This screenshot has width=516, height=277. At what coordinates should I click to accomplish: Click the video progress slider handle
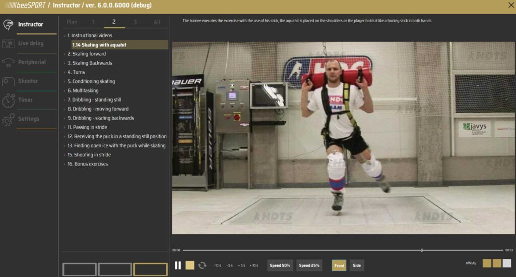point(422,250)
